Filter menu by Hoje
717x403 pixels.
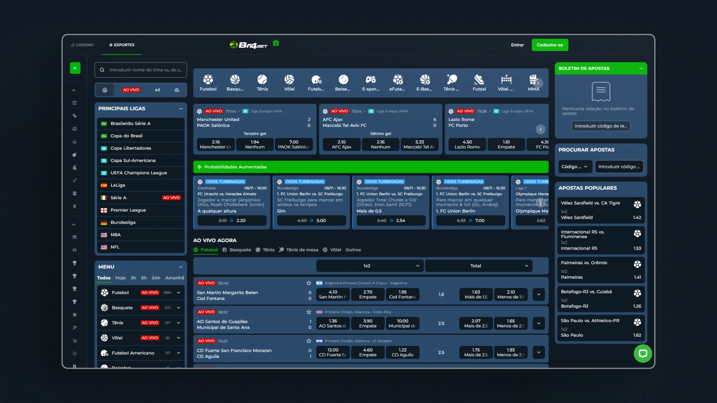pyautogui.click(x=120, y=278)
